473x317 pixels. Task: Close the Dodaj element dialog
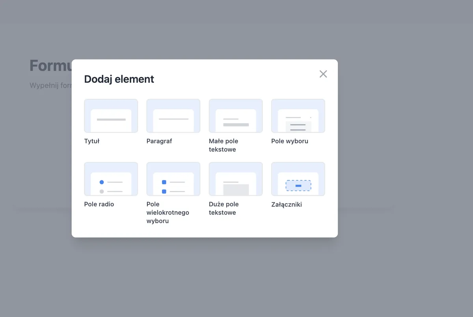[x=323, y=74]
